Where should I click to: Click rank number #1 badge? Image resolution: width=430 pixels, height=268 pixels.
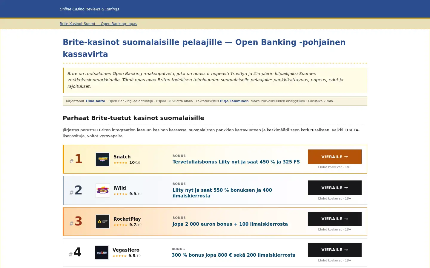click(76, 159)
